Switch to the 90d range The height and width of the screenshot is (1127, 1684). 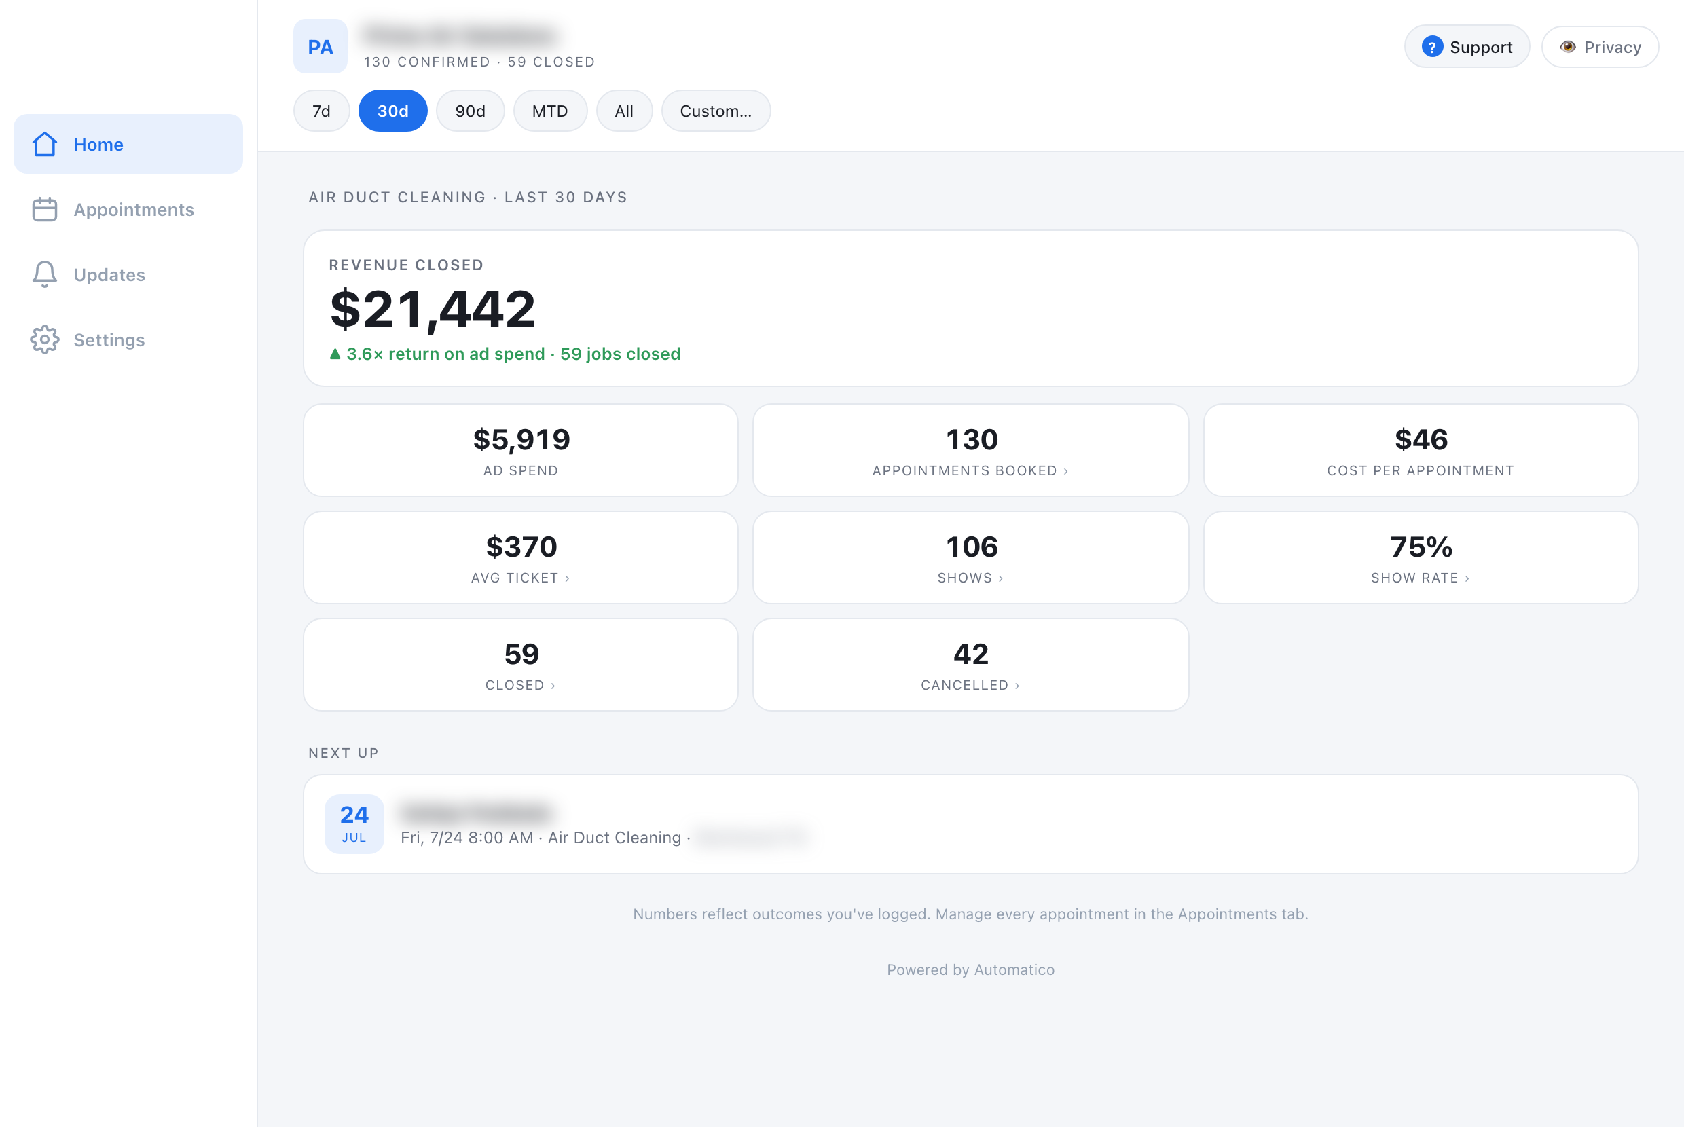[x=470, y=111]
